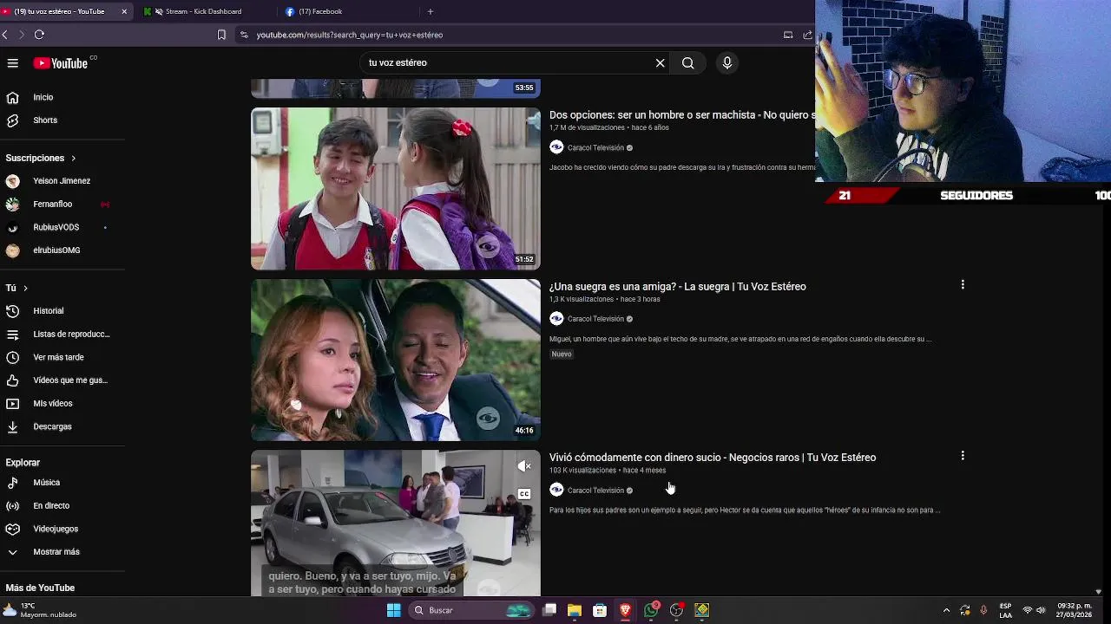Open Shorts in the sidebar
This screenshot has height=624, width=1111.
pyautogui.click(x=45, y=120)
